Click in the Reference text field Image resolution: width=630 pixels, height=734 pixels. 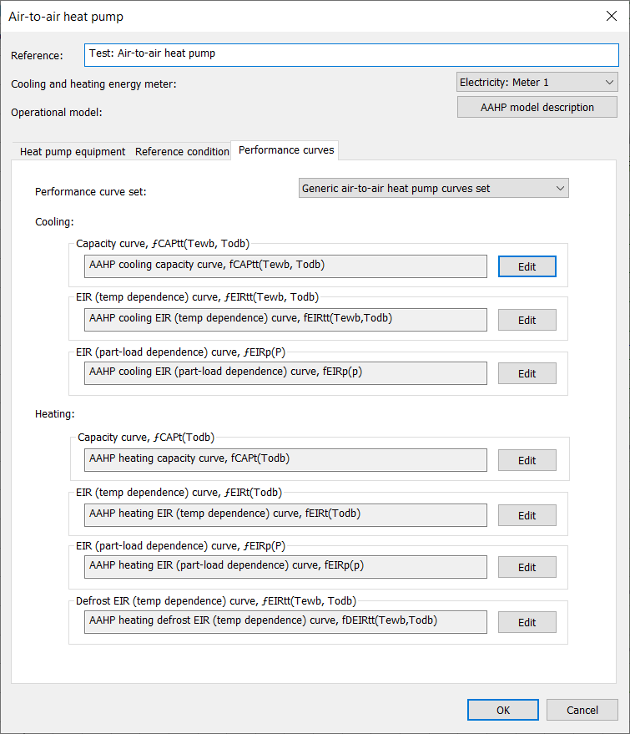click(x=351, y=55)
